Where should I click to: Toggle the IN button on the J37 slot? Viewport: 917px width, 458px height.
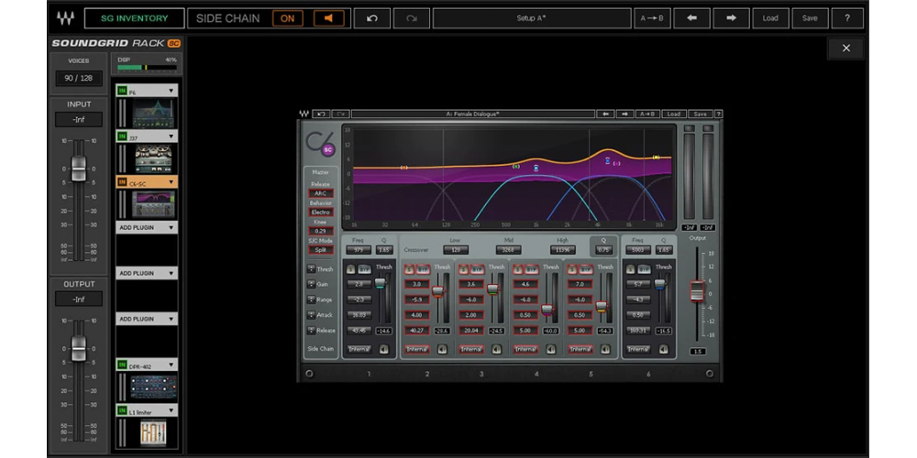click(122, 136)
